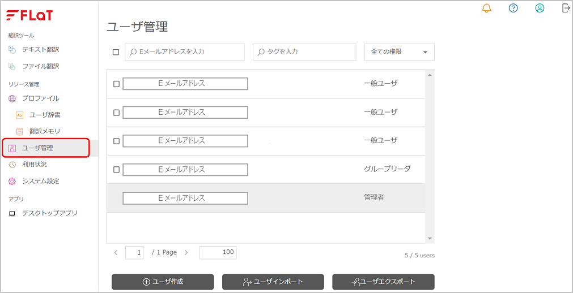This screenshot has height=293, width=573.
Task: Open notifications bell icon
Action: pyautogui.click(x=486, y=8)
